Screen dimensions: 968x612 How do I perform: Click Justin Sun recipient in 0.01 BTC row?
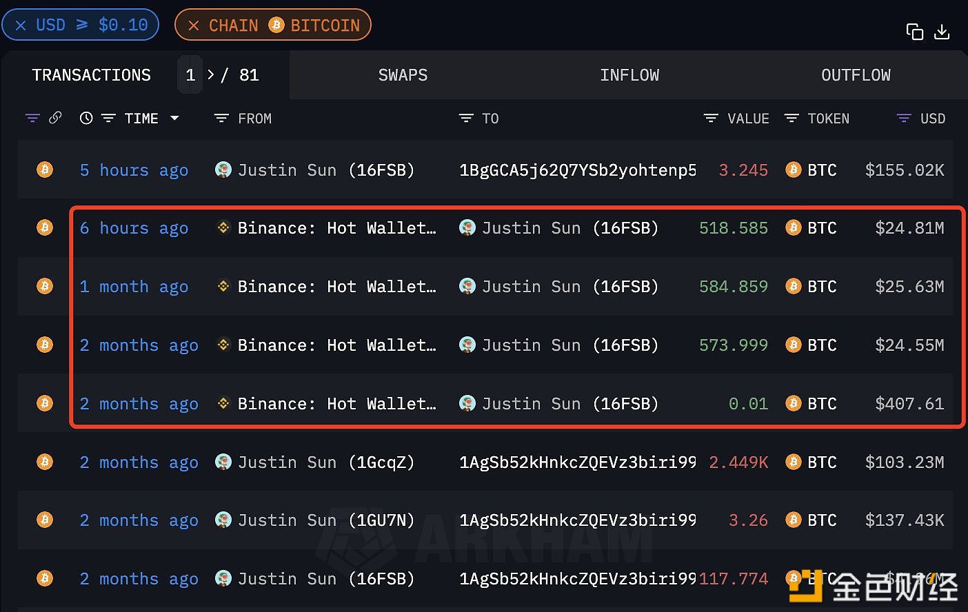569,404
